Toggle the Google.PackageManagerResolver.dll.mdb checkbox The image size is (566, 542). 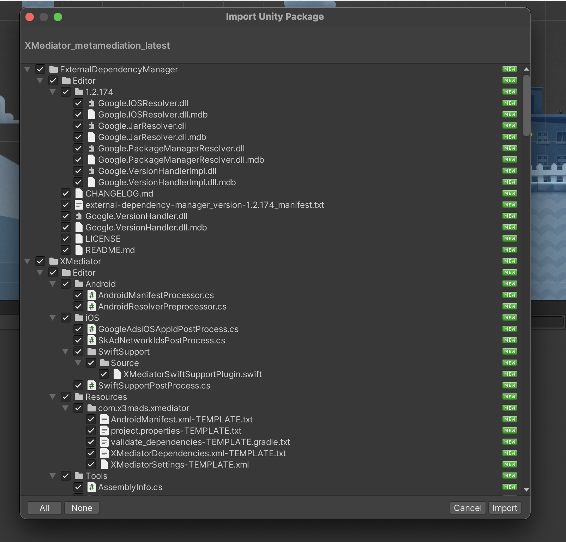[78, 159]
